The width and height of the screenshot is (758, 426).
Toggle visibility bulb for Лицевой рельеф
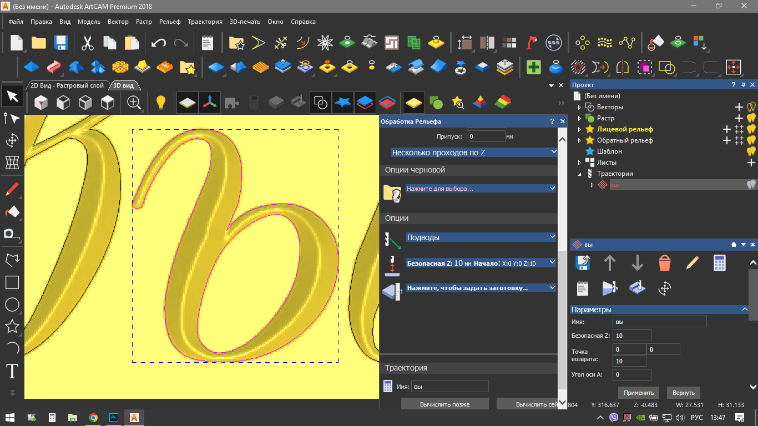coord(752,129)
